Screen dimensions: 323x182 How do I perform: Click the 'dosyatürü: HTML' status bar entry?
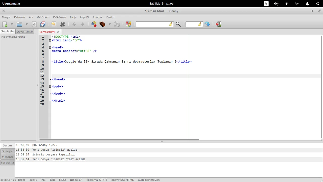pyautogui.click(x=122, y=180)
